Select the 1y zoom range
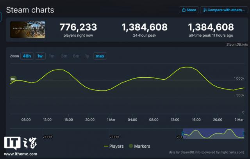 pos(87,56)
